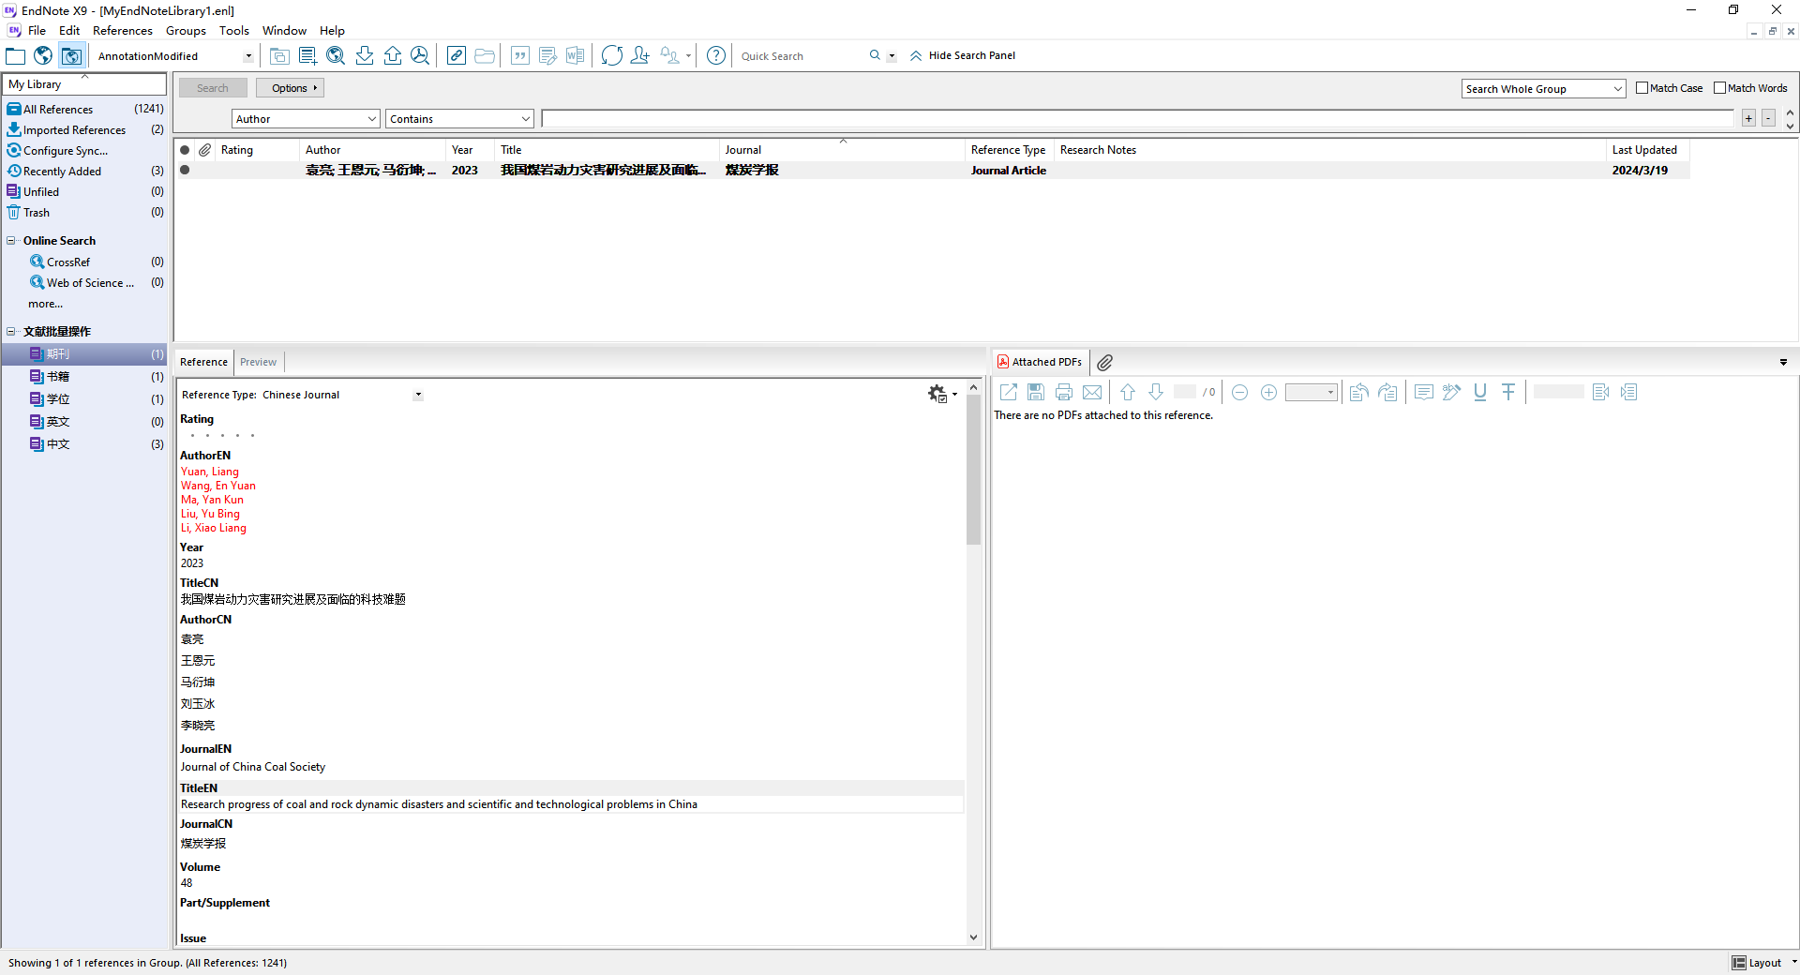1800x975 pixels.
Task: Open the Reference Type Chinese Journal dropdown
Action: pos(418,395)
